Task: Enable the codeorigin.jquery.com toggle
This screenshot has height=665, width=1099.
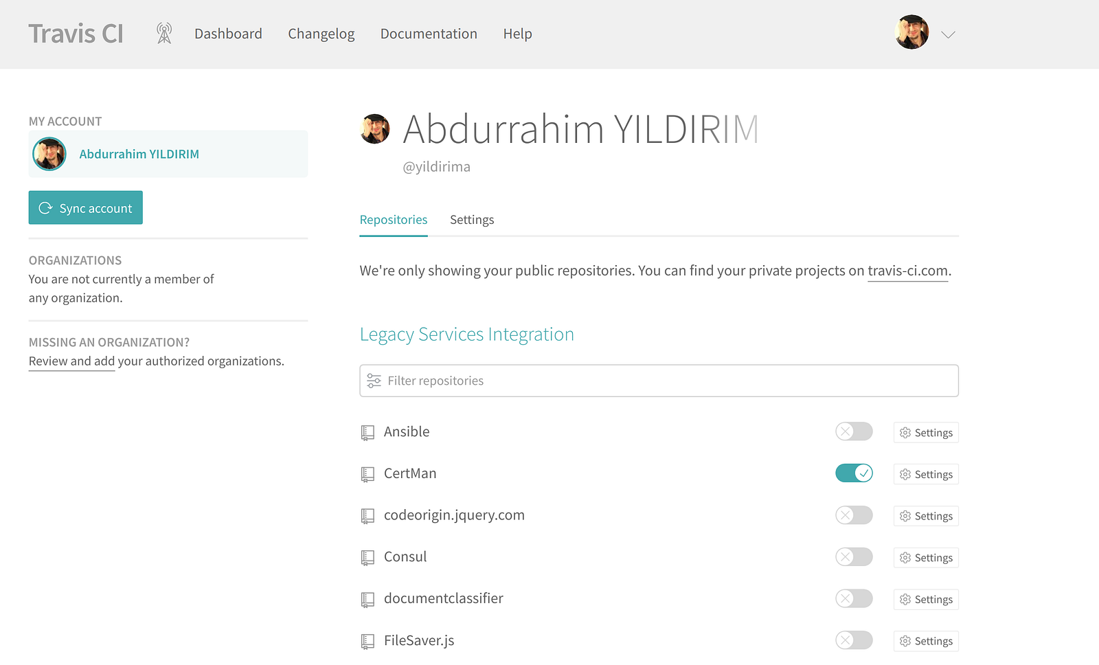Action: coord(854,515)
